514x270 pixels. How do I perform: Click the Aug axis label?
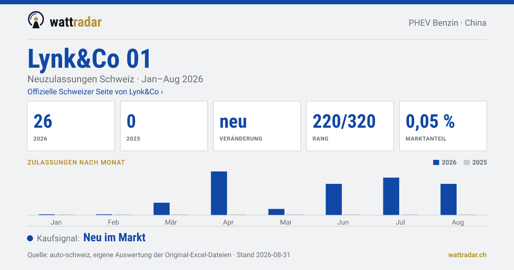pos(458,222)
